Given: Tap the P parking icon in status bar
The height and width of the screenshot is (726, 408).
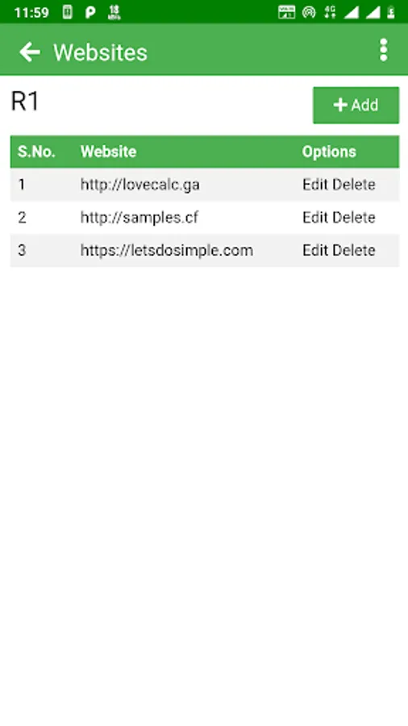Looking at the screenshot, I should tap(90, 12).
